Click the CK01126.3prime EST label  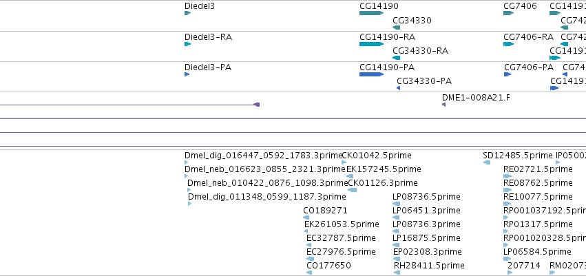383,183
